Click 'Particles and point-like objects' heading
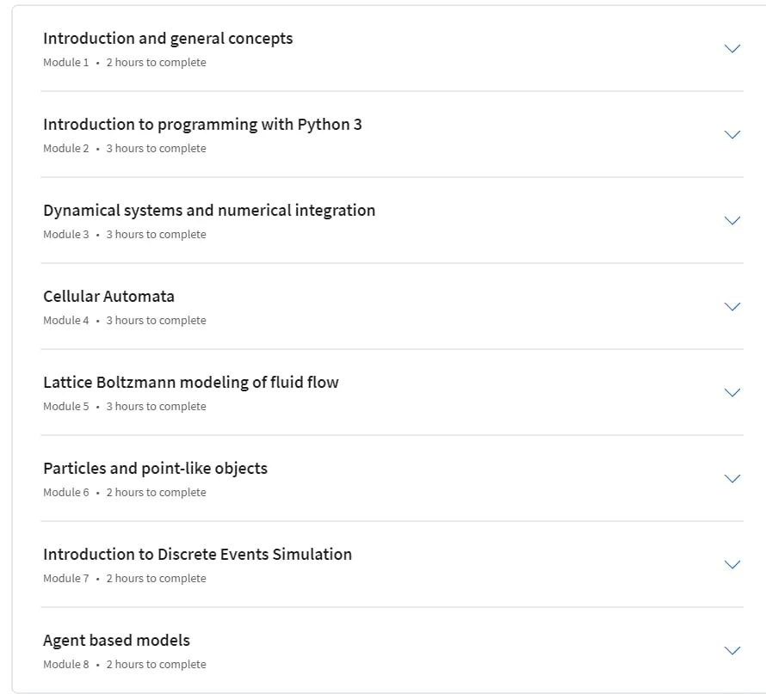The width and height of the screenshot is (766, 694). pyautogui.click(x=155, y=469)
